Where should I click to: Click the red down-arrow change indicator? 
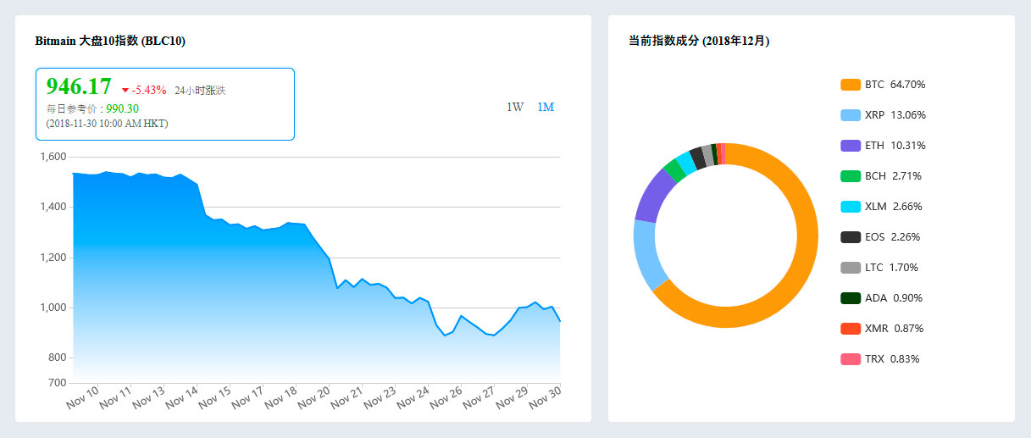click(125, 90)
